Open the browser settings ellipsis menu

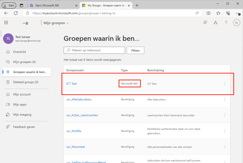[237, 13]
